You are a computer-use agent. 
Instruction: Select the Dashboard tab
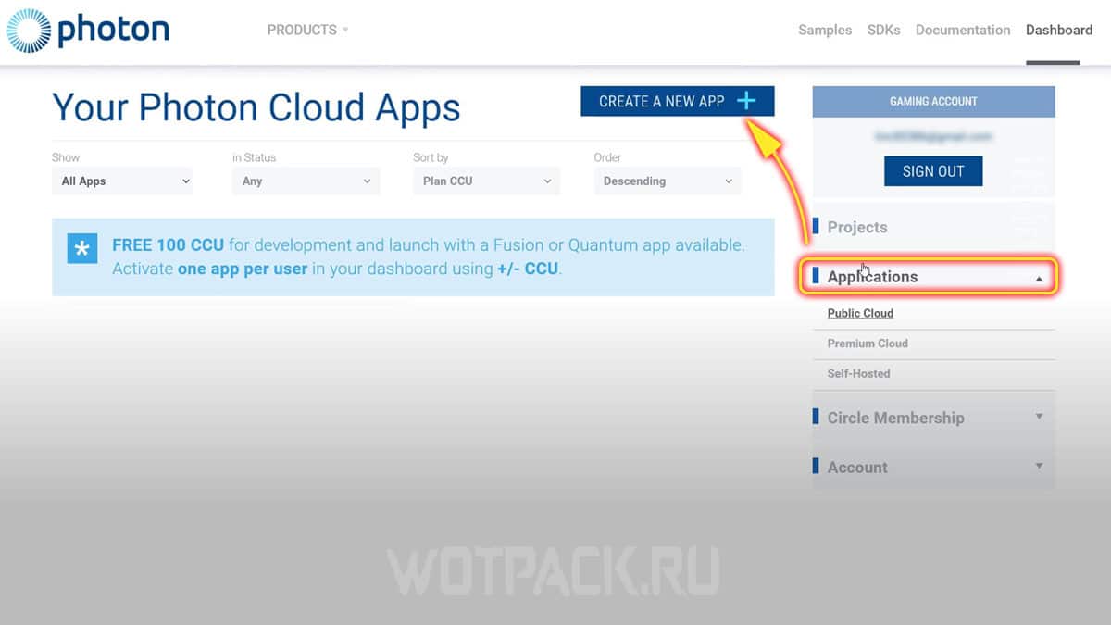tap(1059, 30)
